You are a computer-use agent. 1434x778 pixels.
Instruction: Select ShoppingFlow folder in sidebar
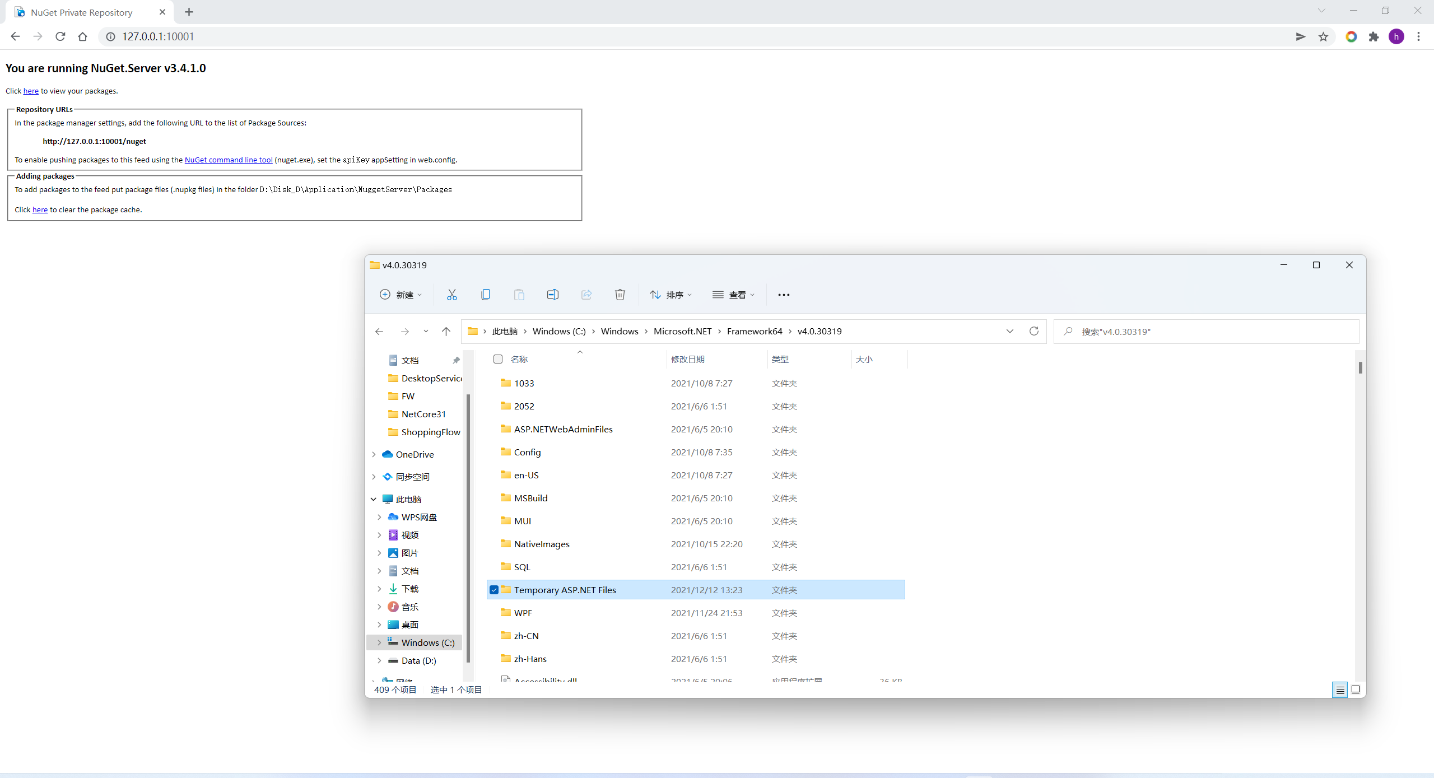pos(425,432)
